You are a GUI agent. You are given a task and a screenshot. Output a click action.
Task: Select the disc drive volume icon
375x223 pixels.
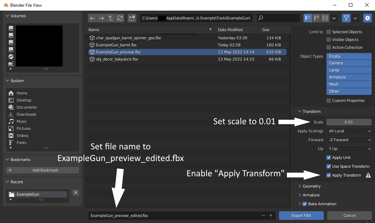[11, 57]
